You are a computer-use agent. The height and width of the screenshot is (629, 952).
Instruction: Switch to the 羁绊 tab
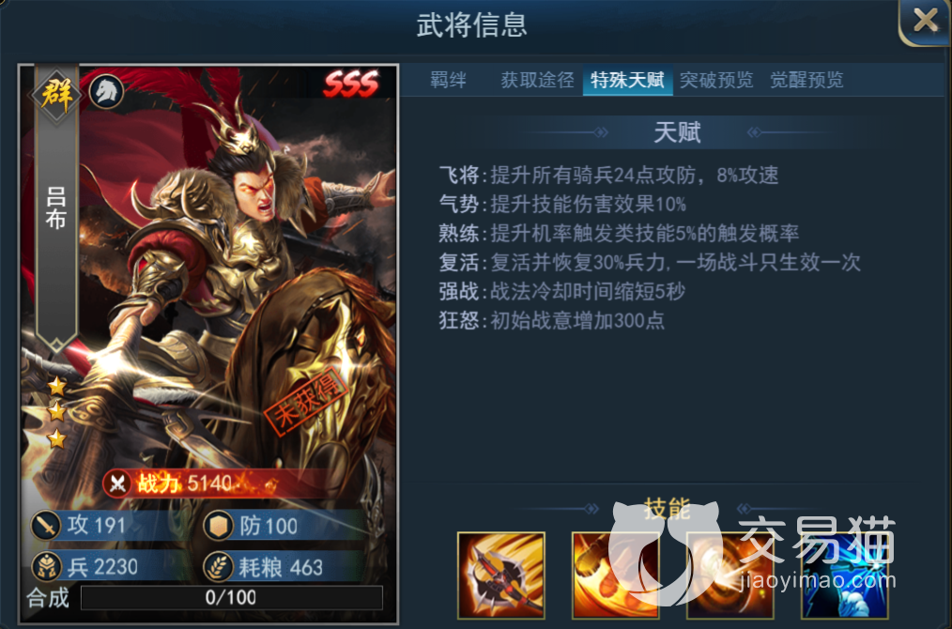coord(448,80)
